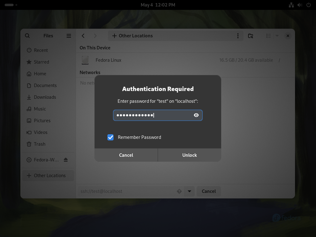
Task: Open Downloads in the sidebar
Action: [x=48, y=97]
